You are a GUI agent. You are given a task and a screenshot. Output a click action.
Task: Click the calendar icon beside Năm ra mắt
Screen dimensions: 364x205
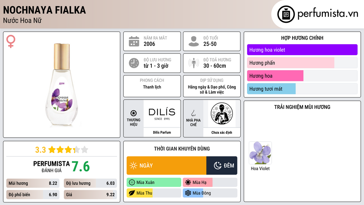(x=134, y=41)
